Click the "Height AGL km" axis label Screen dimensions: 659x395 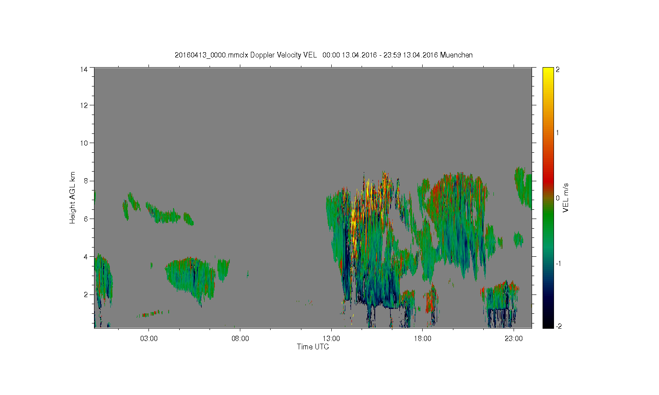coord(72,197)
